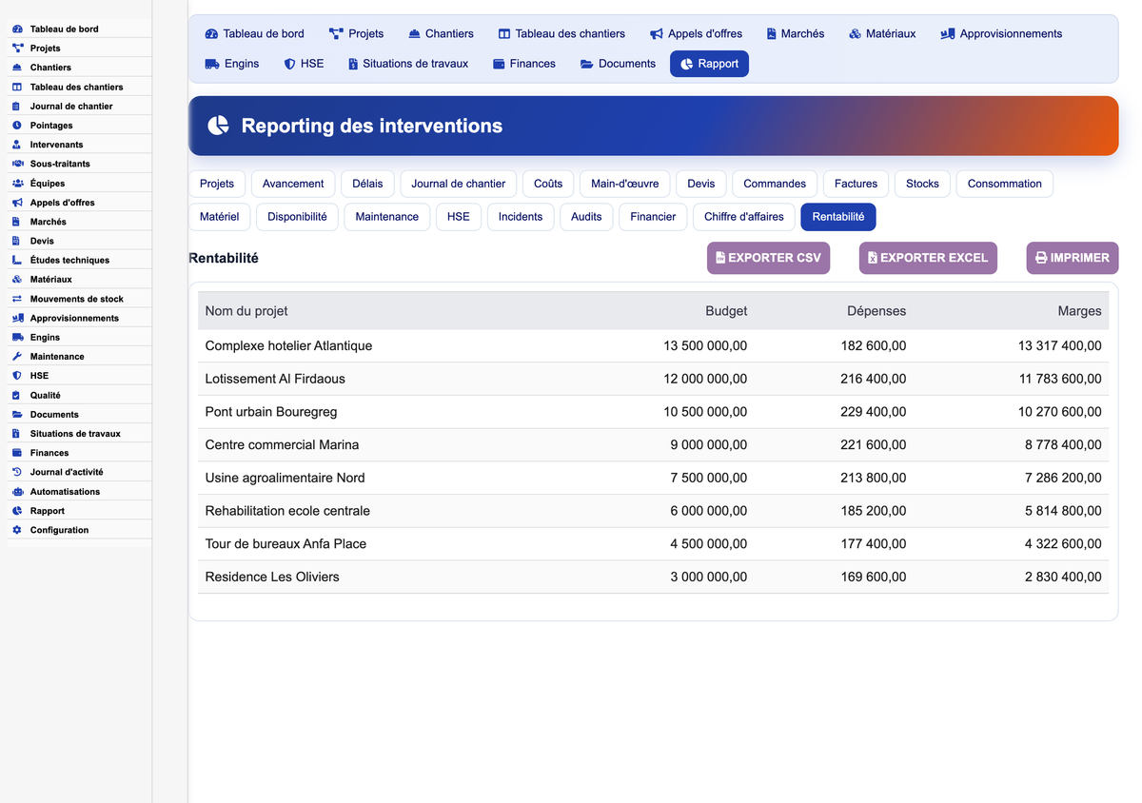This screenshot has height=803, width=1142.
Task: Click the Automatisations robot icon in sidebar
Action: pyautogui.click(x=17, y=491)
